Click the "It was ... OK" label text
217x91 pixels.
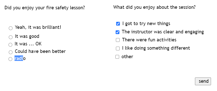coord(28,44)
